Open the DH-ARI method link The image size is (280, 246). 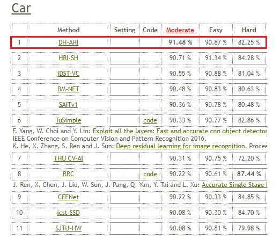[x=68, y=42]
